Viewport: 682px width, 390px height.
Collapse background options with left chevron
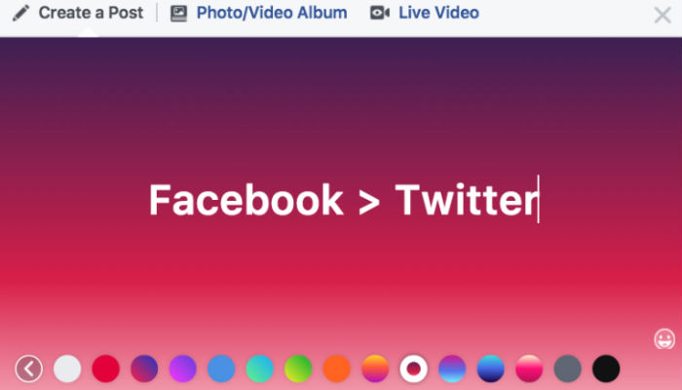click(x=28, y=369)
